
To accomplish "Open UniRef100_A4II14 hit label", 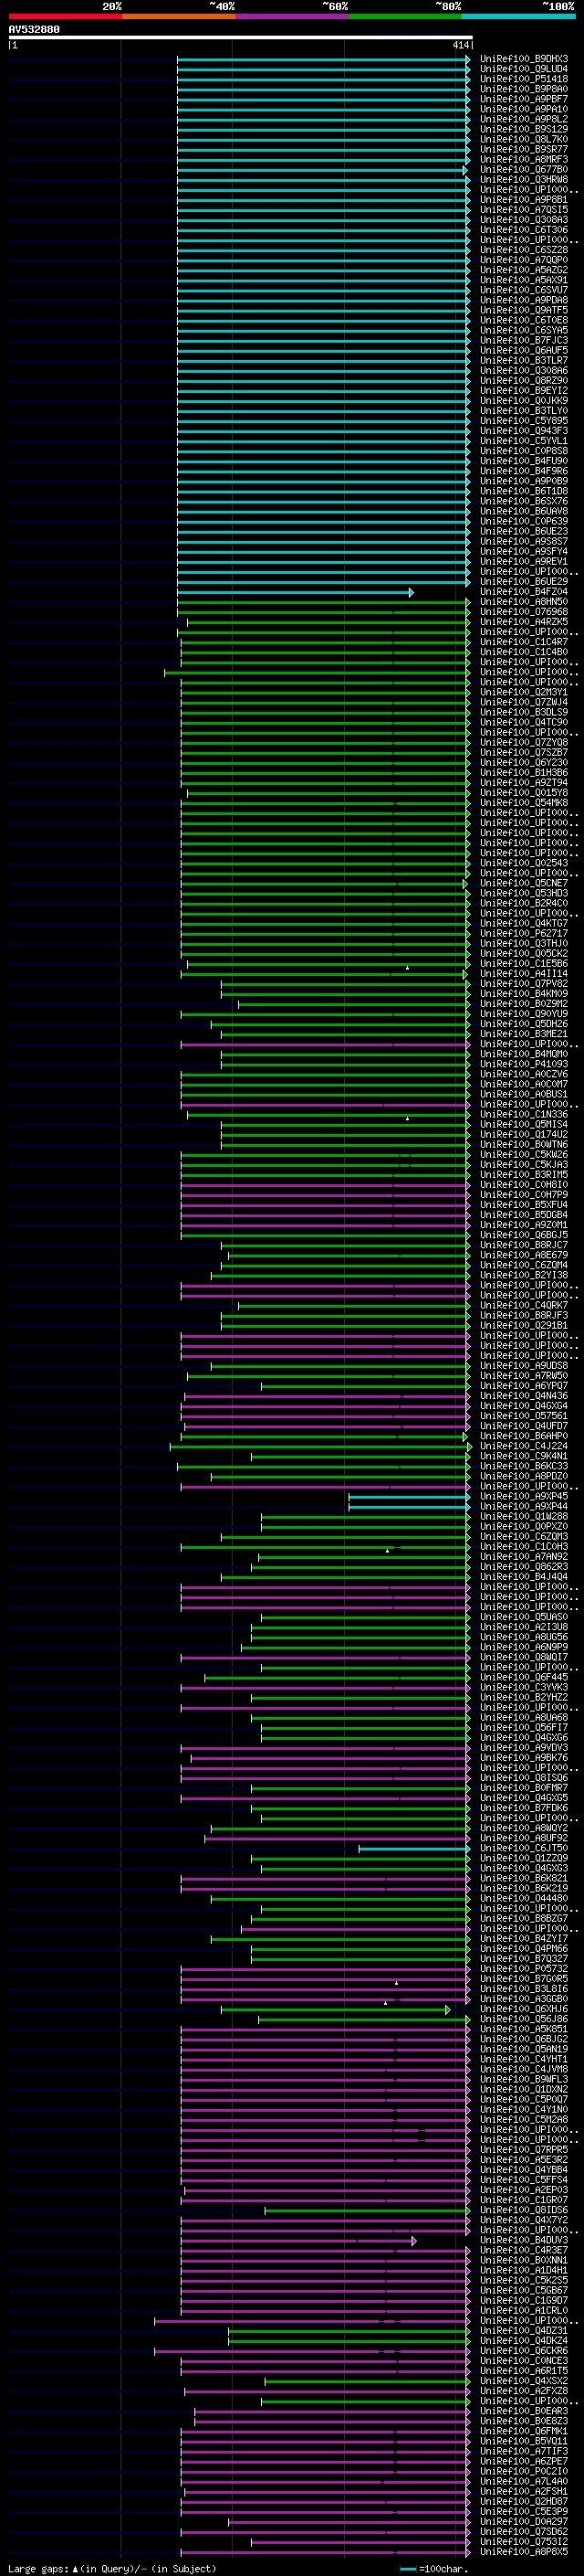I will click(524, 973).
